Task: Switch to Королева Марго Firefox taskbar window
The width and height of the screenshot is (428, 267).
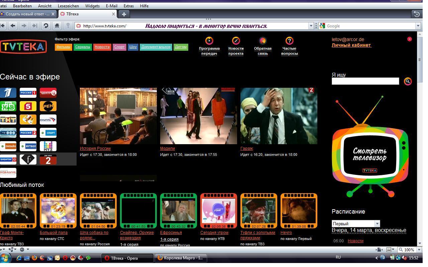Action: pyautogui.click(x=181, y=258)
